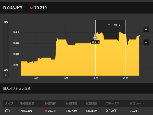Click the current rate 70.210 in header

41,8
